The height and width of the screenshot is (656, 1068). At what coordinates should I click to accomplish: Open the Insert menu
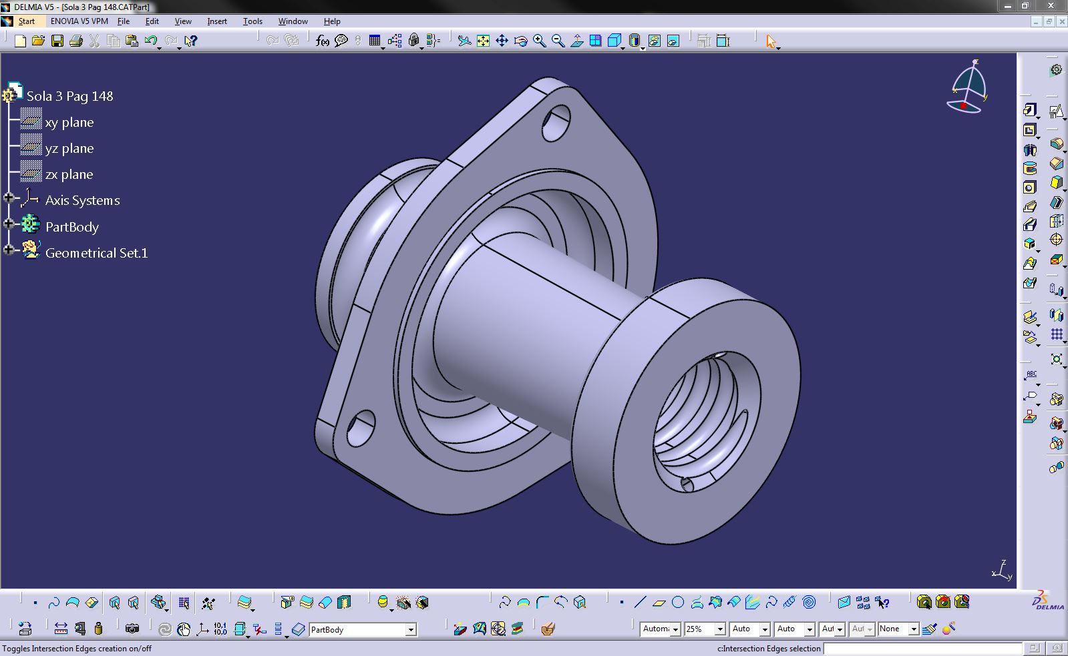pyautogui.click(x=217, y=21)
